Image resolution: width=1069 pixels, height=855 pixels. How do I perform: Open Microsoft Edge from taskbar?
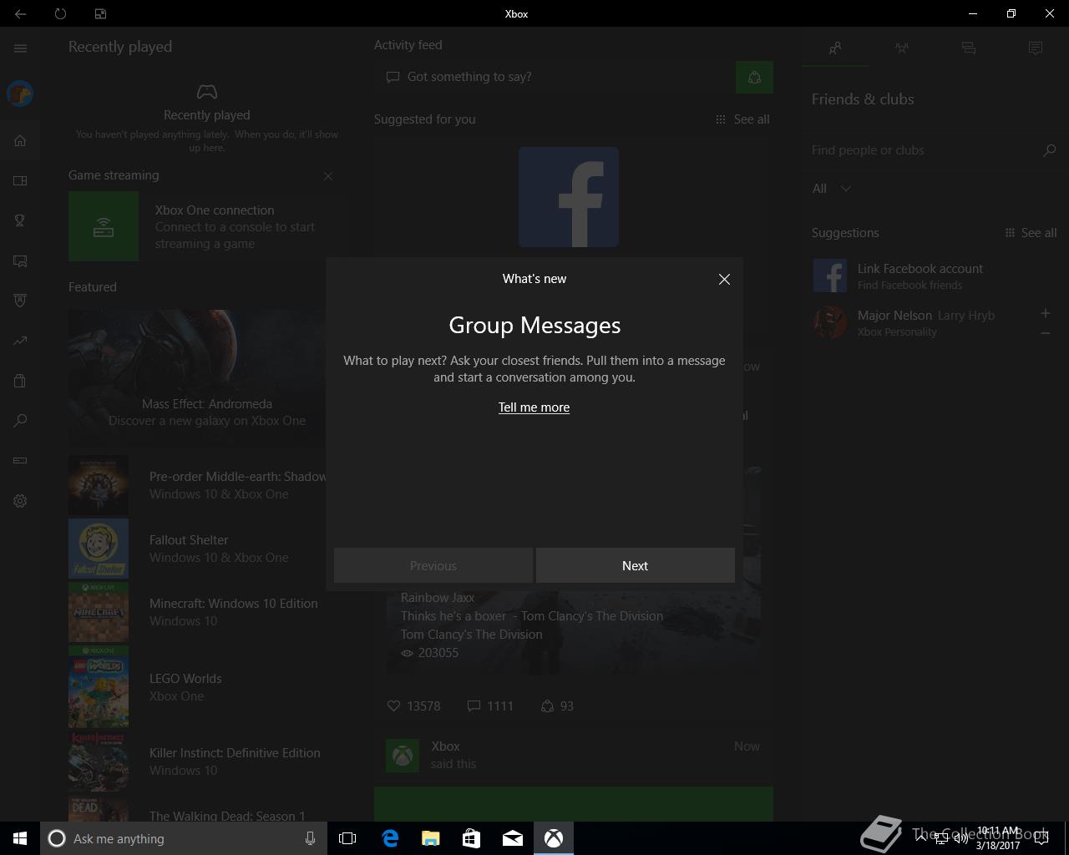tap(390, 838)
